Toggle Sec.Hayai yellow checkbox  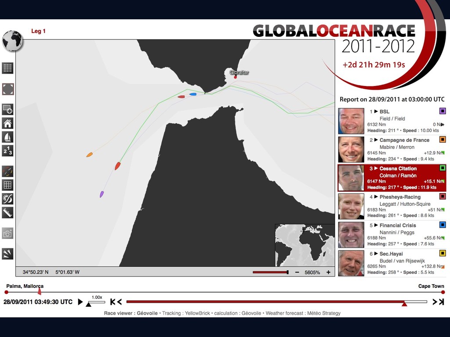443,253
